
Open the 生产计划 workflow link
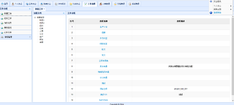pyautogui.click(x=103, y=27)
